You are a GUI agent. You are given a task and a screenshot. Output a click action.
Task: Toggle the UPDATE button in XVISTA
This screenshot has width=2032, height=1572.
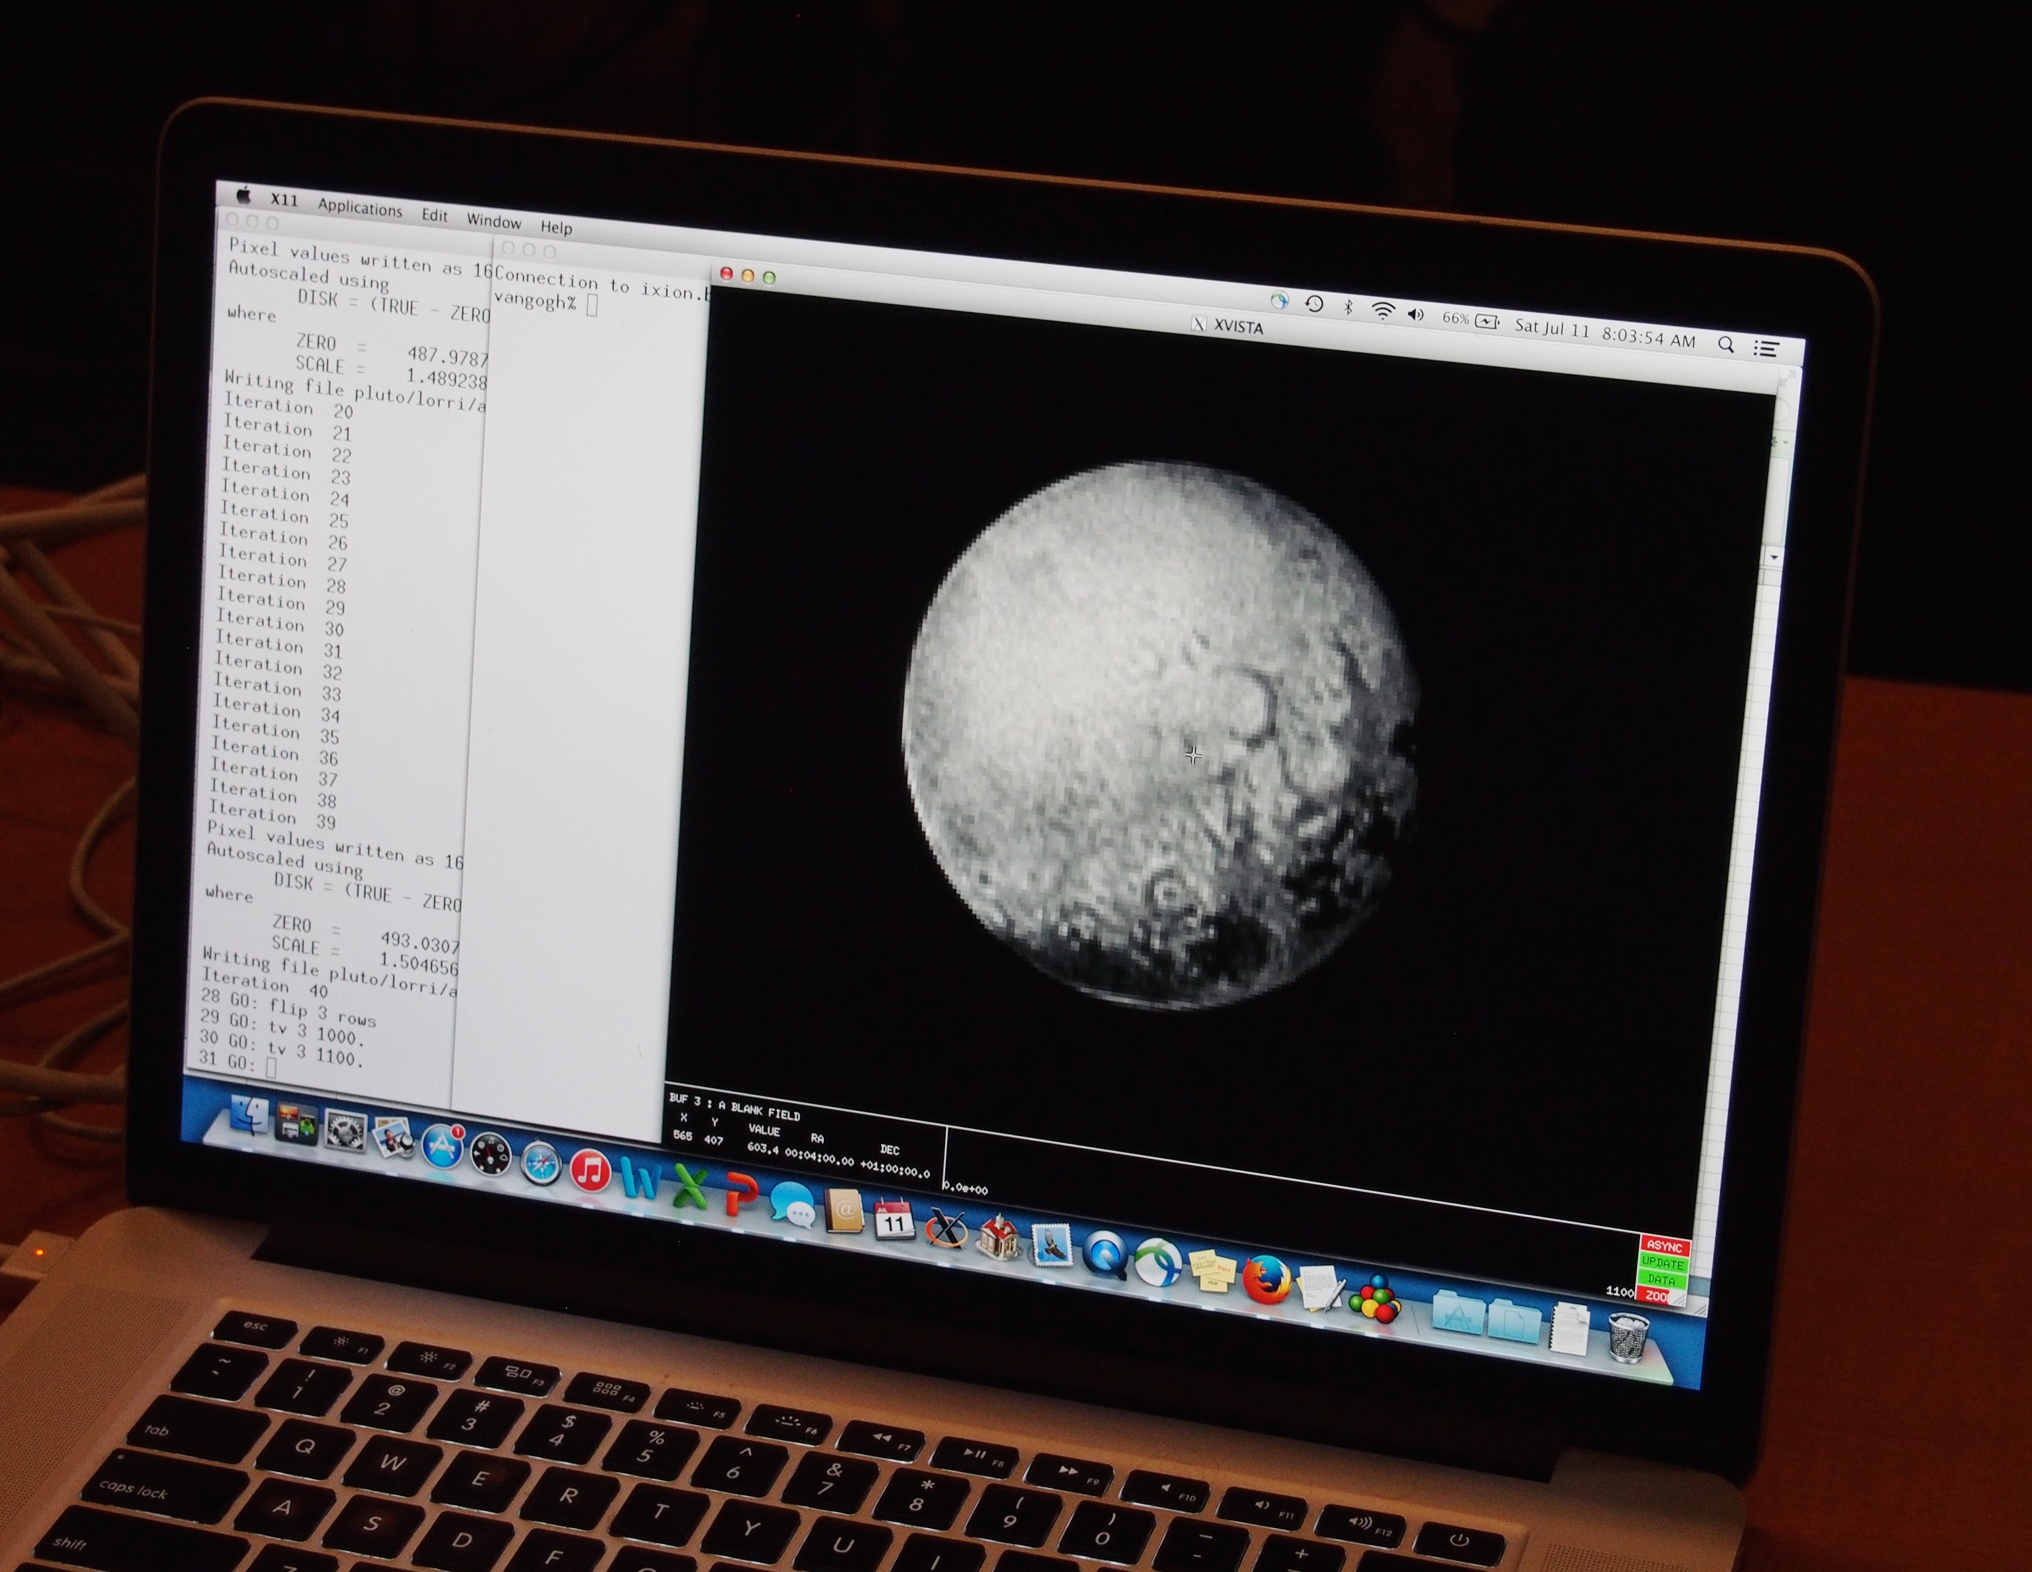1663,1263
